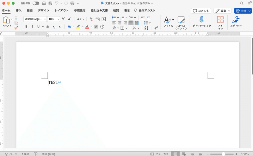Clear all formatting from the text

coord(91,19)
